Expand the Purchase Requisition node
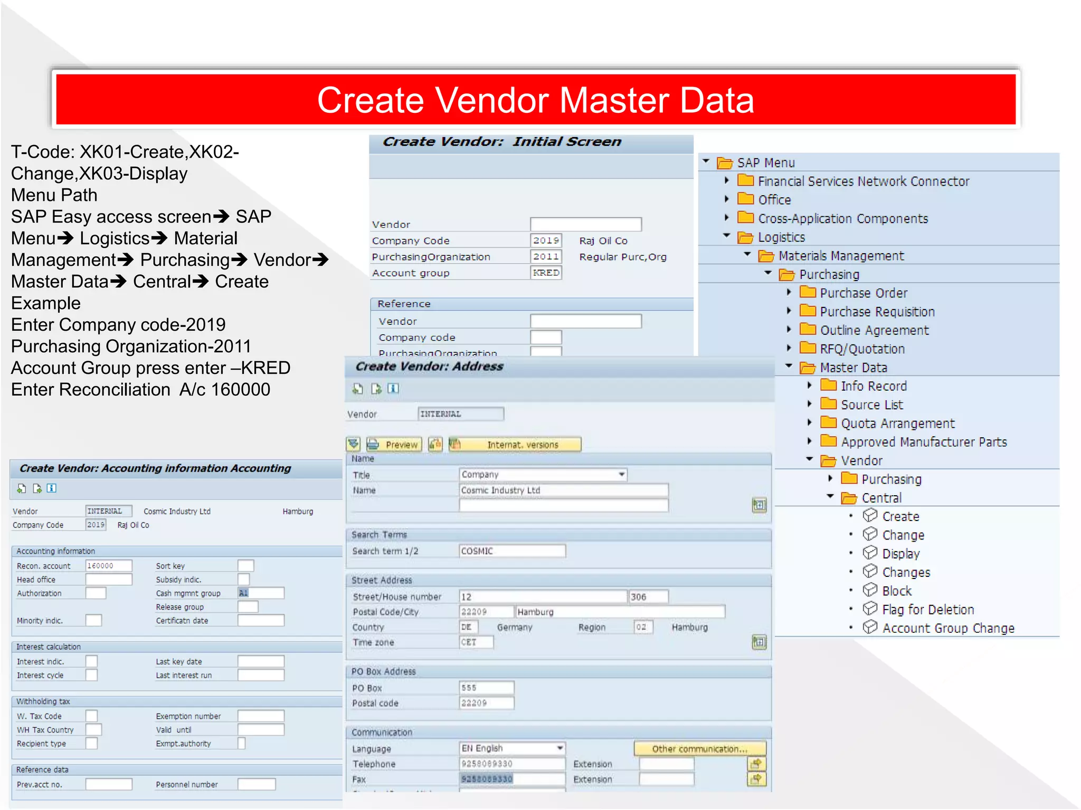1081x810 pixels. (789, 311)
